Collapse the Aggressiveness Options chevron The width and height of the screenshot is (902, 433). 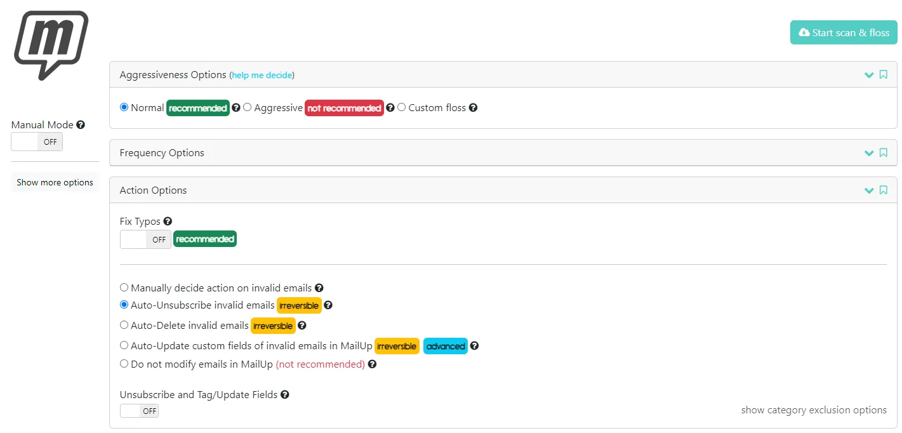click(869, 75)
